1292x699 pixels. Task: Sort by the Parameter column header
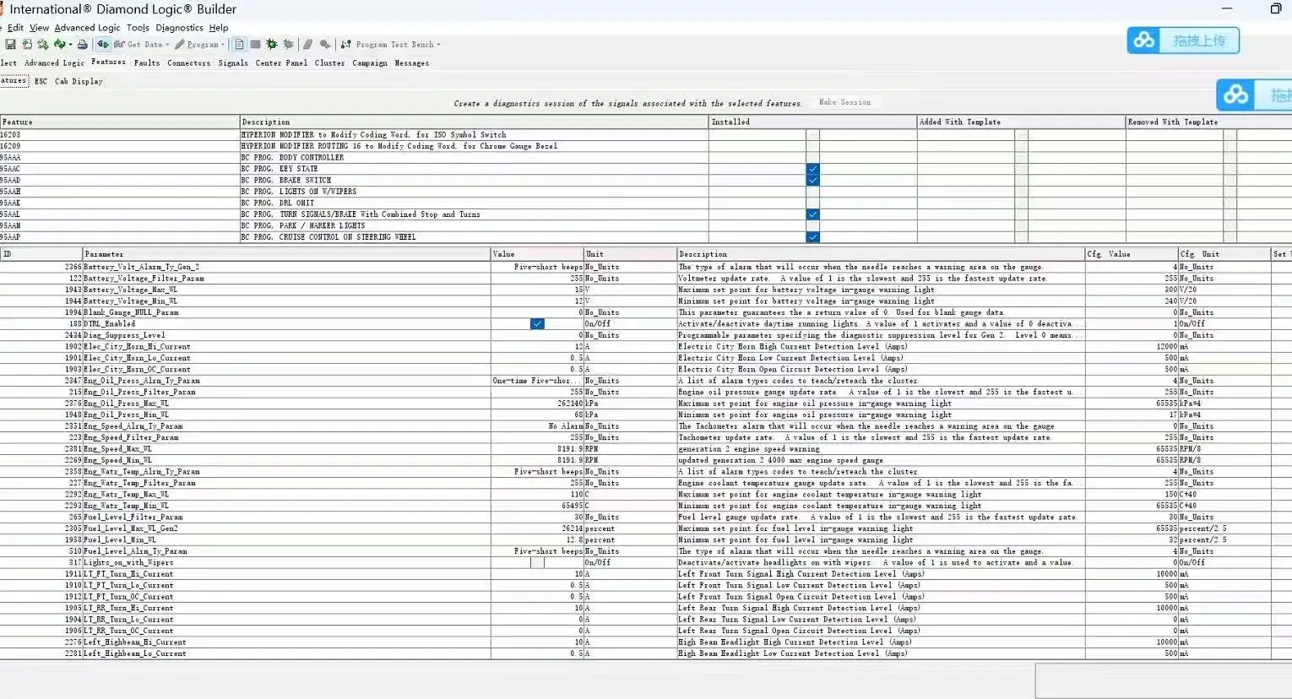pos(287,254)
